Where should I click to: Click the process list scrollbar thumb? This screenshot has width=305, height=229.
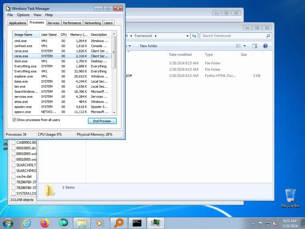pyautogui.click(x=114, y=52)
